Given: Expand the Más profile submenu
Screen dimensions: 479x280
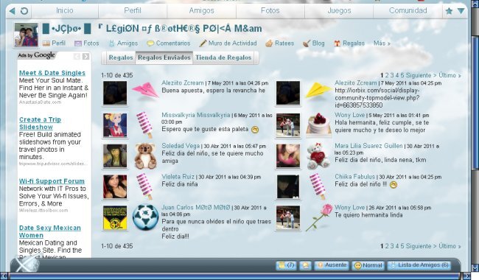Looking at the screenshot, I should click(x=382, y=43).
